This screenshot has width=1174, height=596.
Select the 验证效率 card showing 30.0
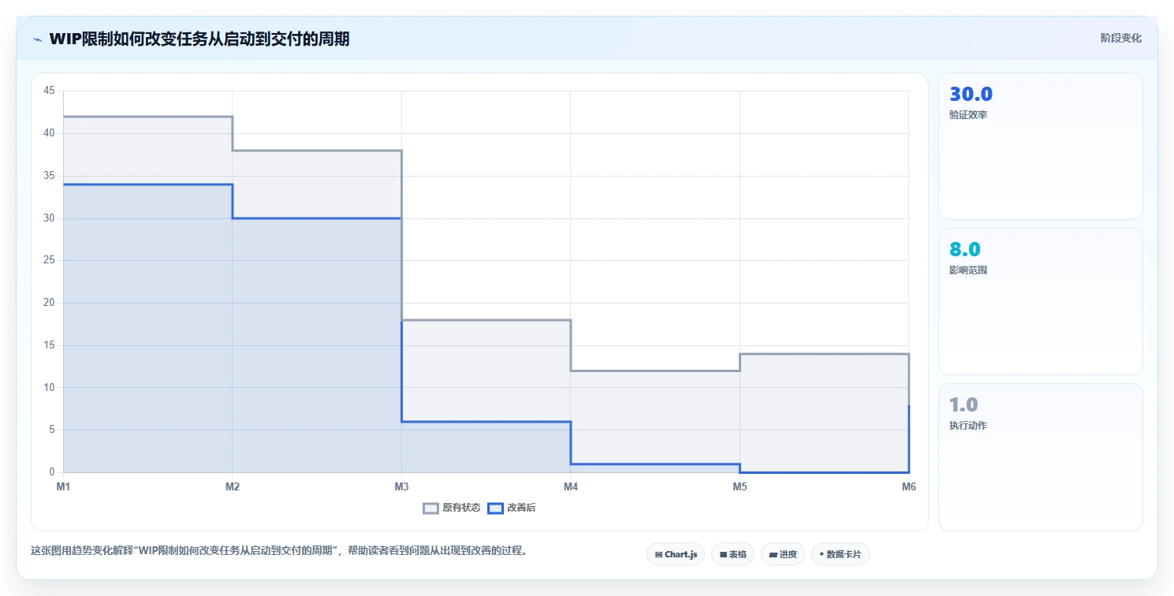click(x=1040, y=146)
